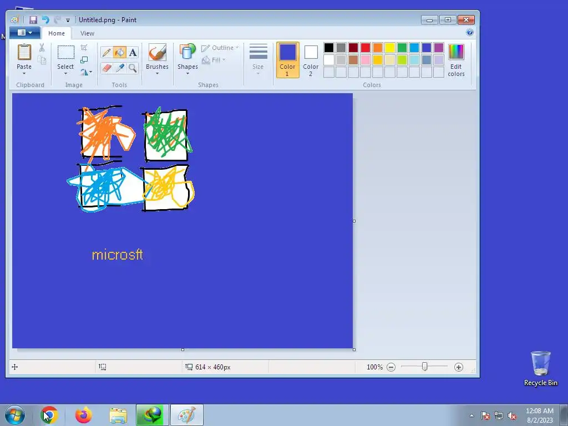Click zoom in plus button
The height and width of the screenshot is (426, 568).
tap(459, 367)
